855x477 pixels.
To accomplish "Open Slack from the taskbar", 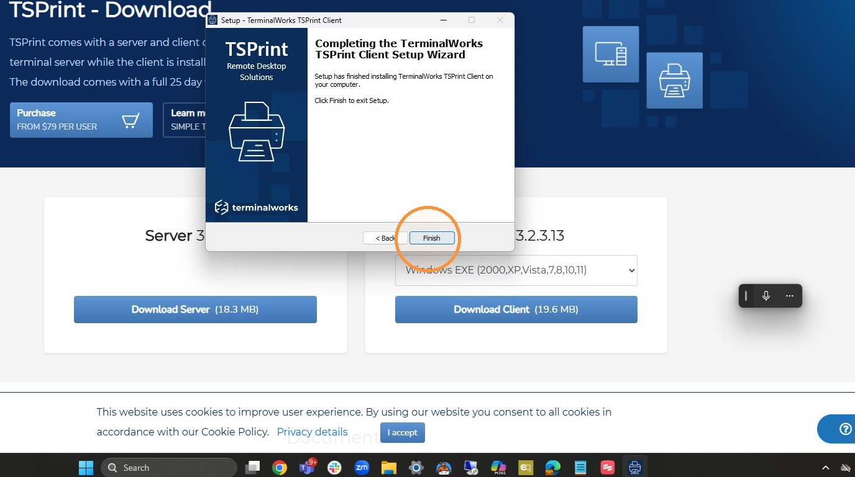I will tap(334, 467).
